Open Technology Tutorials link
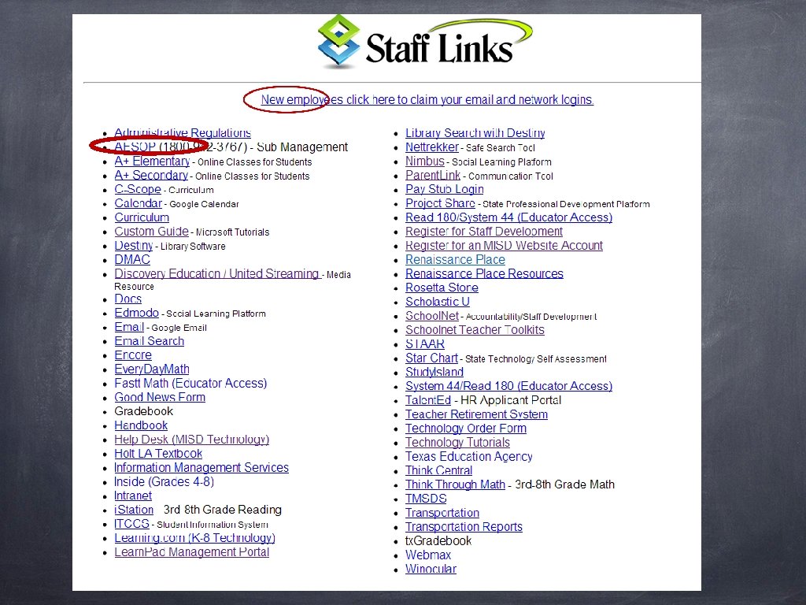This screenshot has height=605, width=806. coord(457,442)
